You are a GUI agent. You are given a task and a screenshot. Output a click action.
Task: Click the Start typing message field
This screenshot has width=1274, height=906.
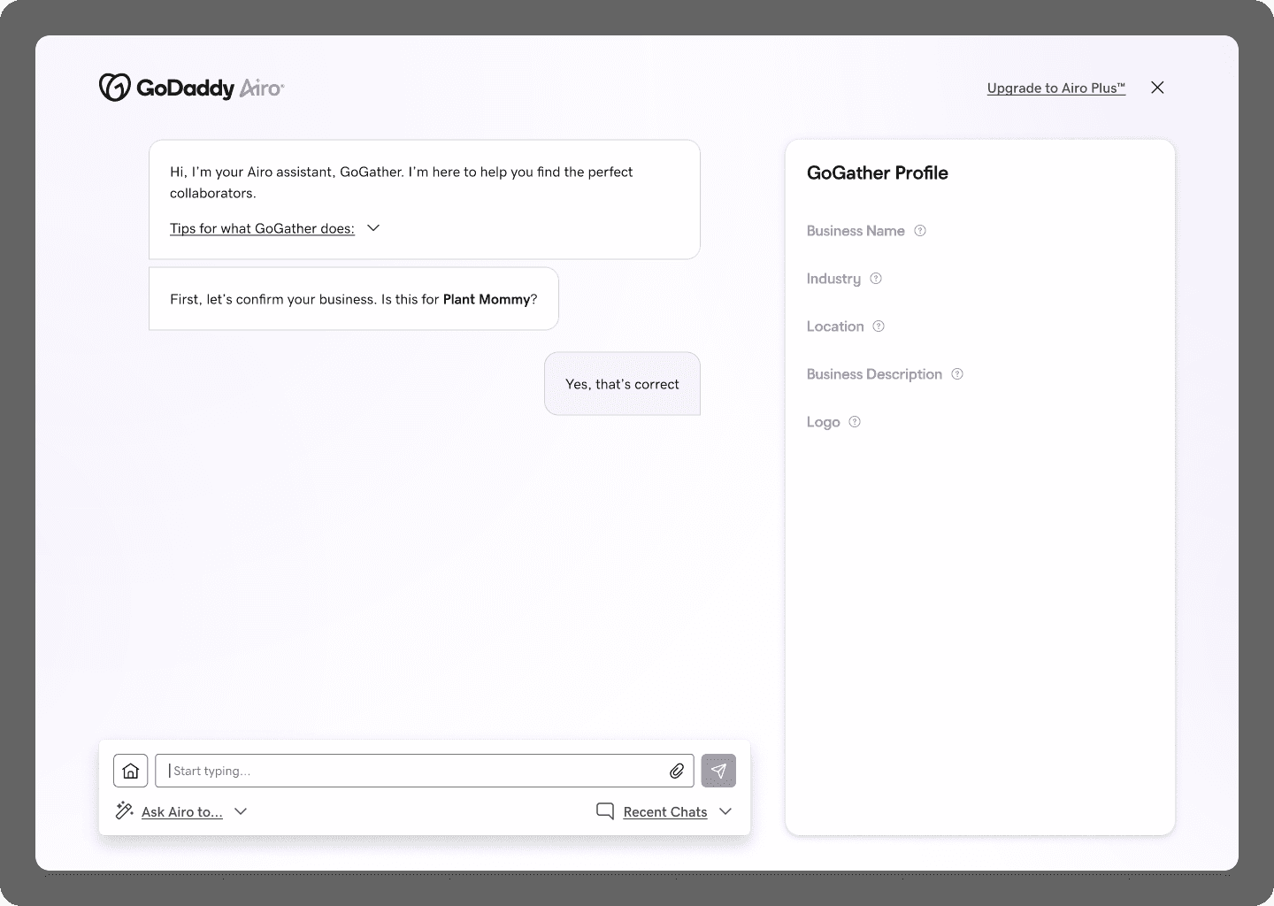tap(425, 771)
